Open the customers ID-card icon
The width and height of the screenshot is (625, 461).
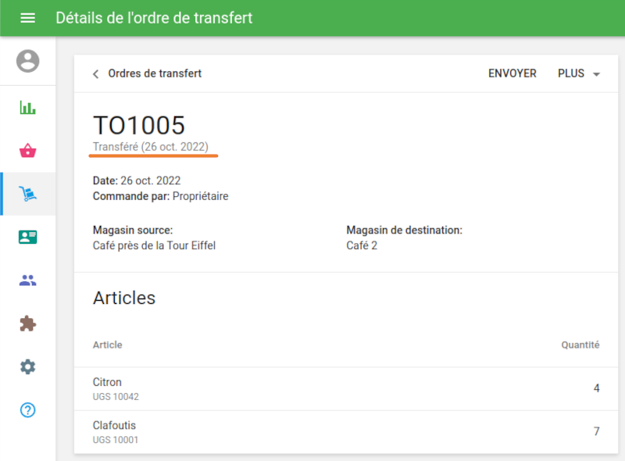(x=28, y=236)
